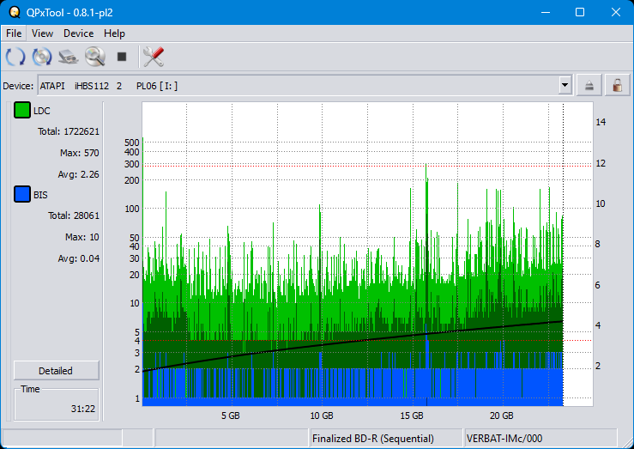Screen dimensions: 634x449
Task: Open the Help menu
Action: tap(114, 33)
